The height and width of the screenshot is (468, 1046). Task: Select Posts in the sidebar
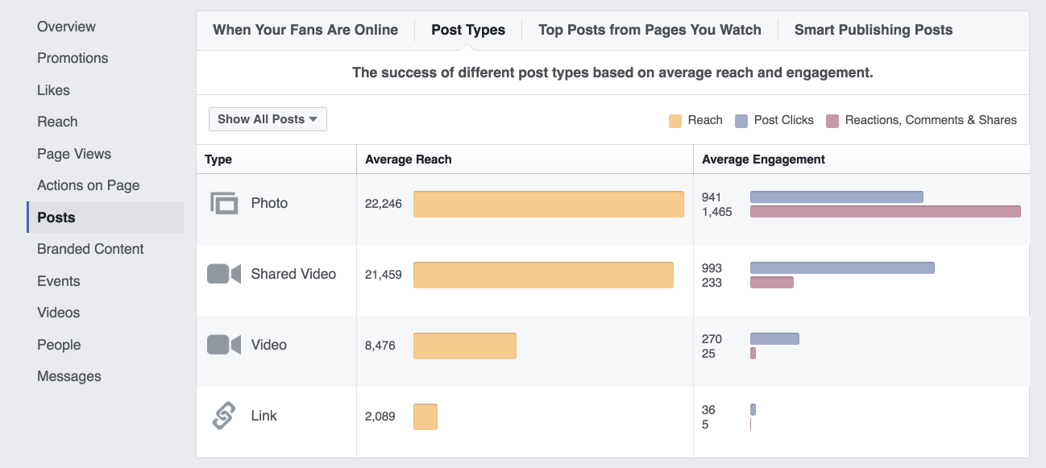coord(106,217)
